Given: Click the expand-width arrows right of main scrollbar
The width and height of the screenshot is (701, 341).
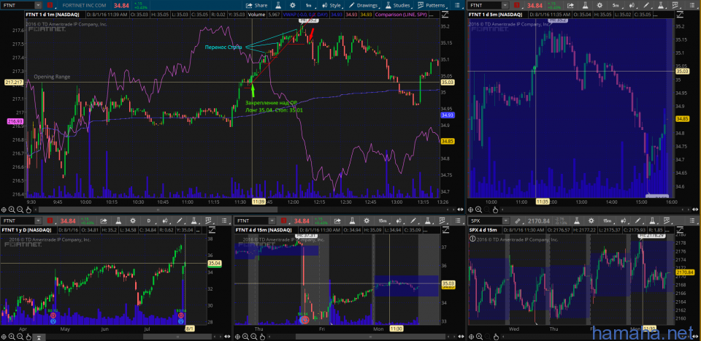Looking at the screenshot, I should [461, 209].
